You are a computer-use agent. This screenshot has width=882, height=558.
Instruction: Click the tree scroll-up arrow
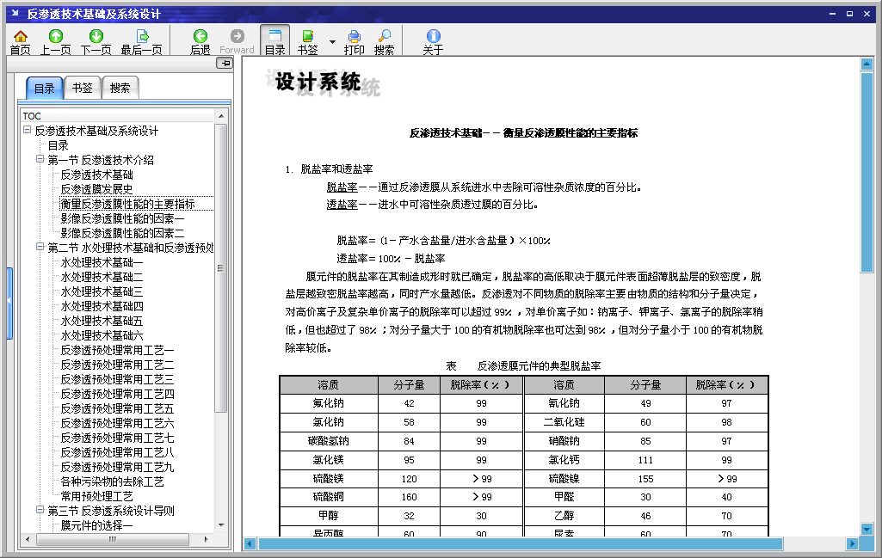pos(221,116)
